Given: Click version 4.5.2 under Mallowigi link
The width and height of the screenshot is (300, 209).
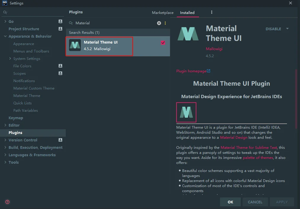Looking at the screenshot, I should (x=210, y=56).
